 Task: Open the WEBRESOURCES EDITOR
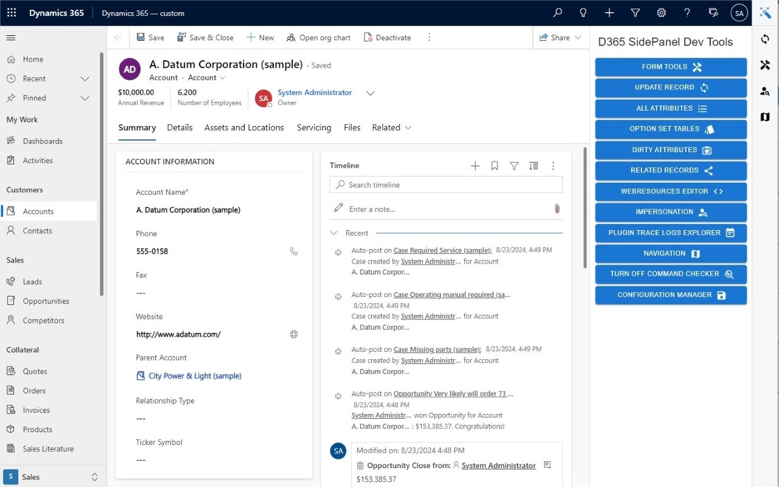[671, 191]
